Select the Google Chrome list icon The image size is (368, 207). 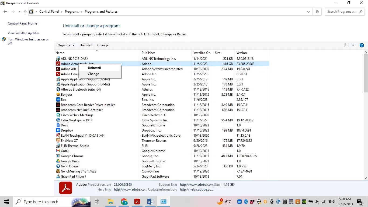58,156
